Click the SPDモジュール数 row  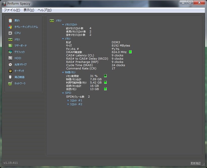(78, 97)
